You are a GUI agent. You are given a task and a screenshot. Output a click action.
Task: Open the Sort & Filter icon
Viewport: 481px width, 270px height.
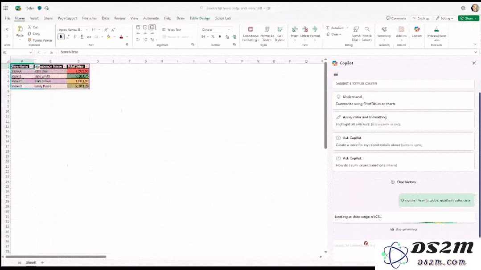[356, 29]
